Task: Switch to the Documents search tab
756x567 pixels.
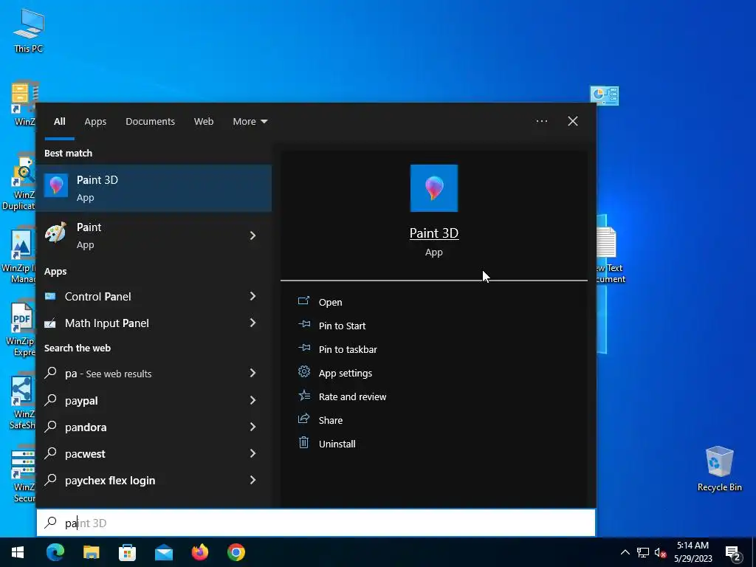Action: pyautogui.click(x=150, y=122)
